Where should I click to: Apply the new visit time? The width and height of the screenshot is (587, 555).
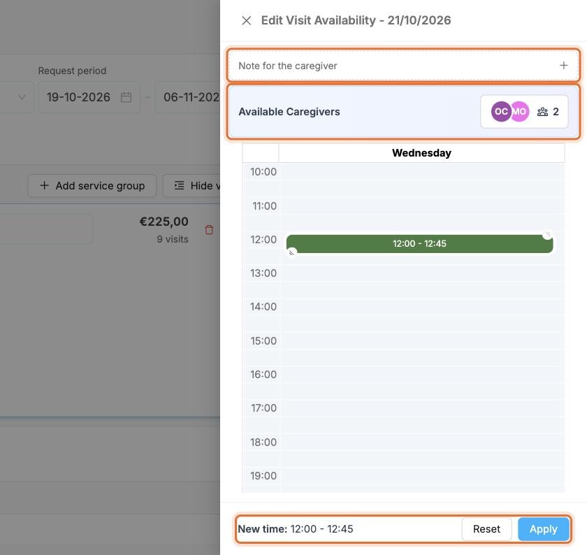pos(543,528)
